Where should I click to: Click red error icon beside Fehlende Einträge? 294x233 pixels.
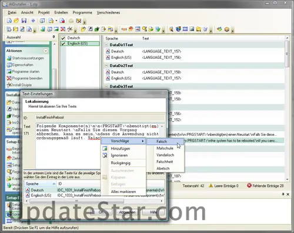coord(249,185)
